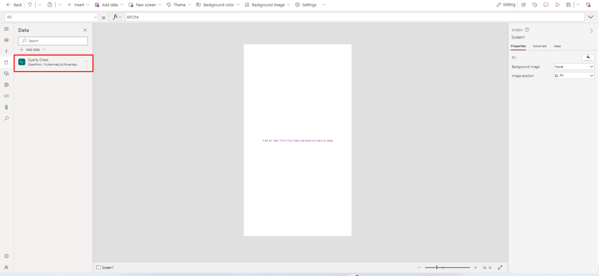Viewport: 599px width, 276px height.
Task: Open options for the Quality Check data source
Action: 86,62
